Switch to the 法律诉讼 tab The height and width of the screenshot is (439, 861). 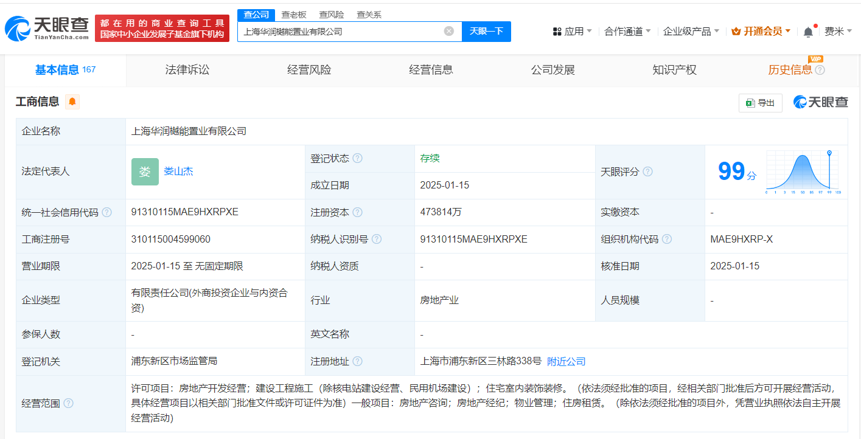tap(187, 70)
